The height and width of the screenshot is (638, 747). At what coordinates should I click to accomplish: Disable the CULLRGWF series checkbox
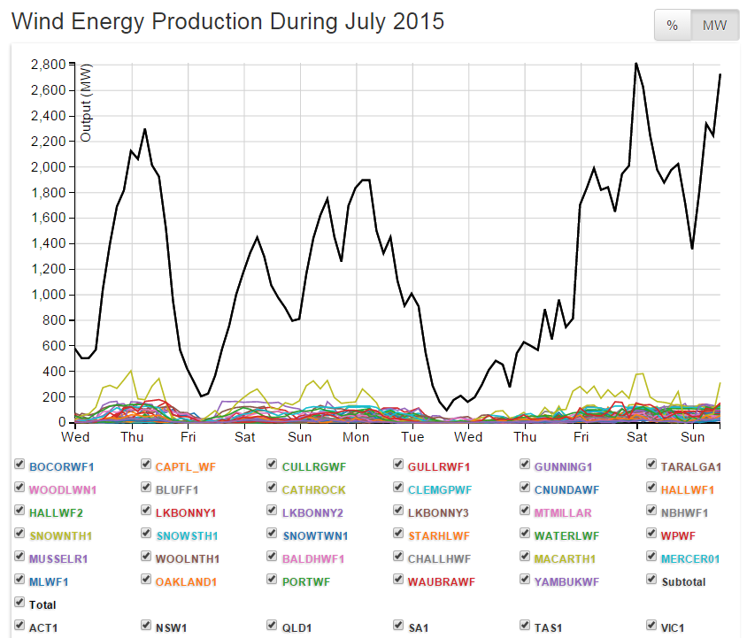273,465
